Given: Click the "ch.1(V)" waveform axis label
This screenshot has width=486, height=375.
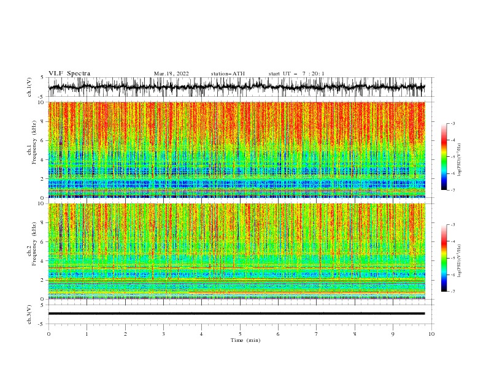Looking at the screenshot, I should pyautogui.click(x=29, y=87).
